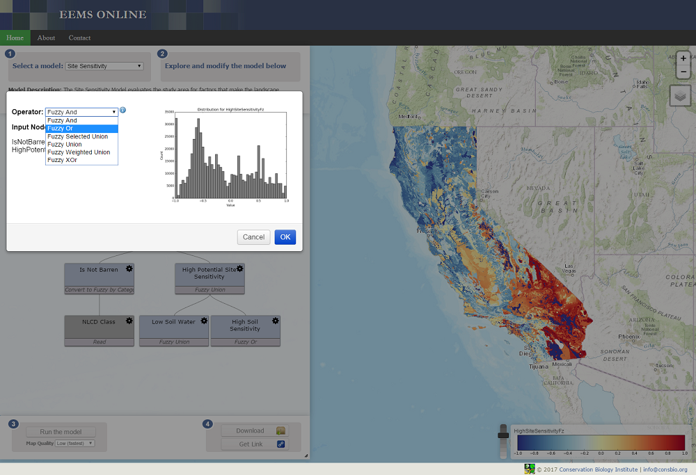Image resolution: width=696 pixels, height=475 pixels.
Task: Click the info icon beside Operator dropdown
Action: (x=122, y=110)
